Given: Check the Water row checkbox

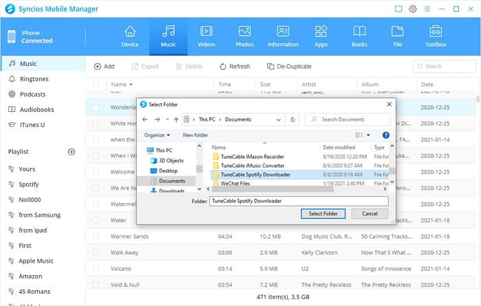Looking at the screenshot, I should (96, 220).
